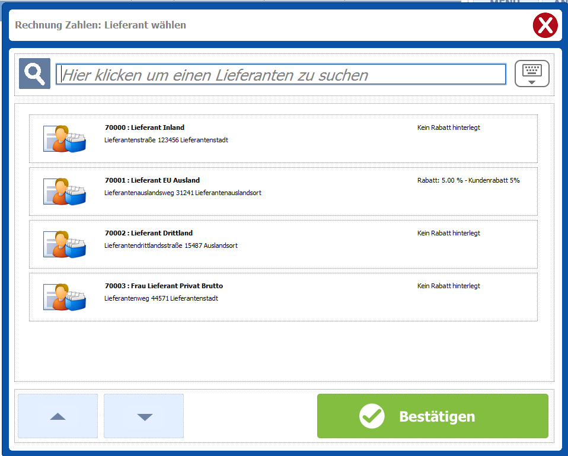Select supplier 70001 : Lieferant EU Ausland

[152, 180]
